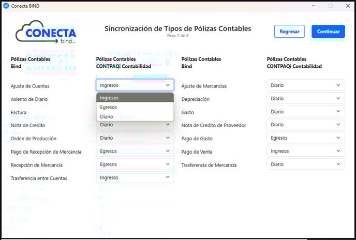Open the Pago de Venta dropdown
Screen dimensions: 356x240
306,151
